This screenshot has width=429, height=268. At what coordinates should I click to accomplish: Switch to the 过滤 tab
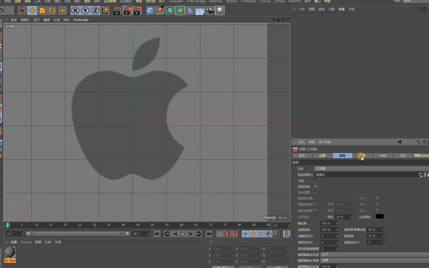click(x=322, y=156)
